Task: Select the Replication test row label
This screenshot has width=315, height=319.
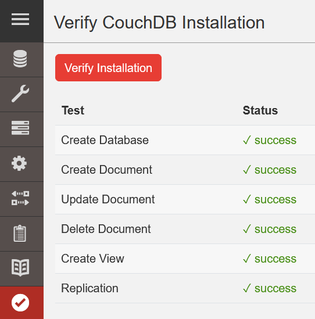Action: point(90,288)
